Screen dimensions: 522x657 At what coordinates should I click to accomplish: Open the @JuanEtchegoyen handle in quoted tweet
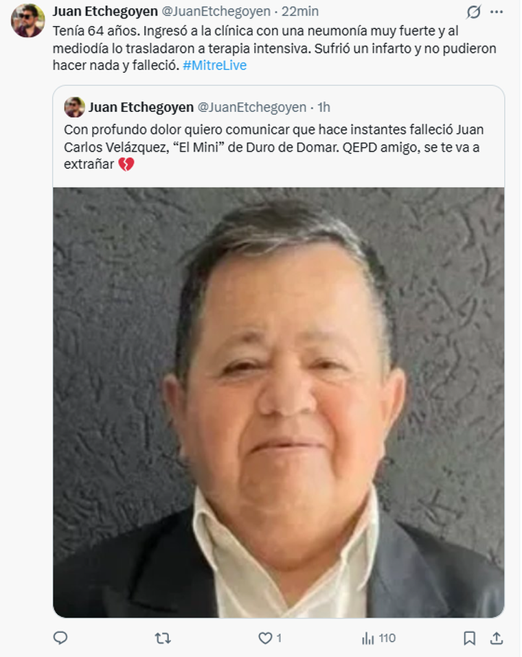pyautogui.click(x=252, y=107)
